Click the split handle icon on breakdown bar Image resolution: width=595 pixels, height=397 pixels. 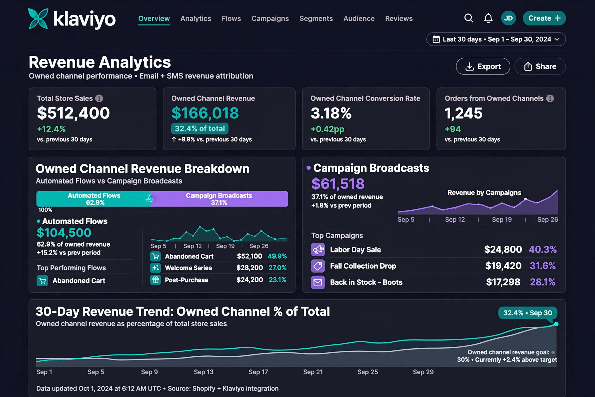[149, 199]
